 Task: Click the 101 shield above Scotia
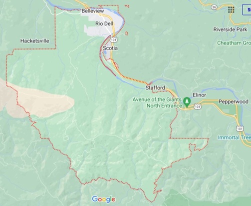pos(113,39)
